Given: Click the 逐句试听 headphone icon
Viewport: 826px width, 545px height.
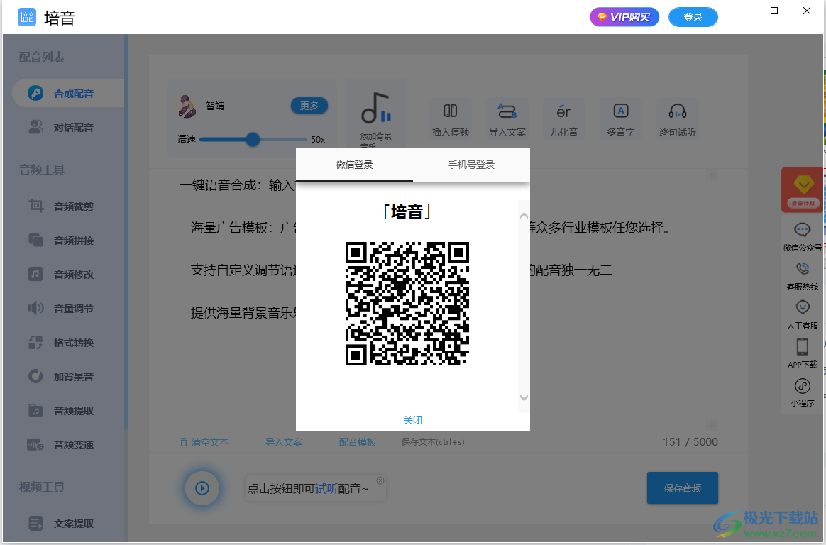Looking at the screenshot, I should (678, 111).
